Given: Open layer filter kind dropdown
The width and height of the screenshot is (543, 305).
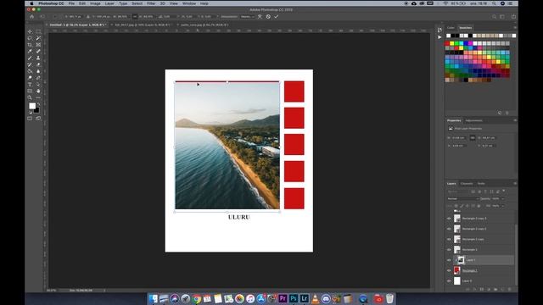Looking at the screenshot, I should [x=458, y=191].
